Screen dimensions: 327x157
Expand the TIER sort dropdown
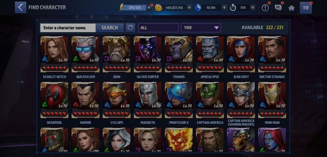point(201,28)
